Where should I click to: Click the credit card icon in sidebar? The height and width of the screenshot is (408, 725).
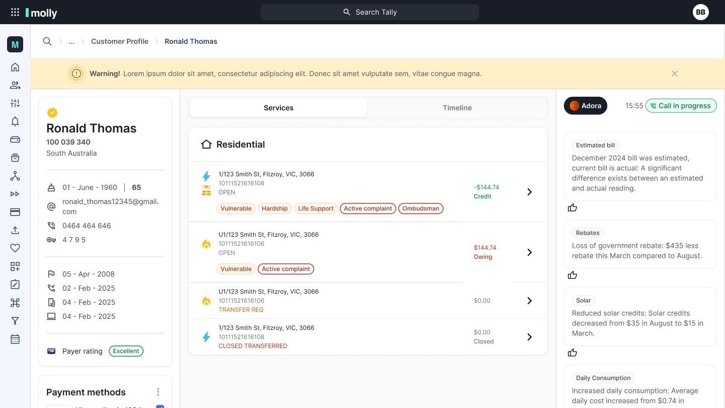tap(15, 212)
